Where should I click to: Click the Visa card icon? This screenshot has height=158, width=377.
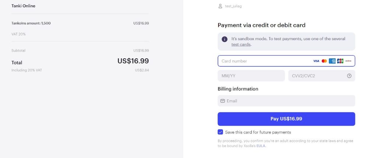316,61
